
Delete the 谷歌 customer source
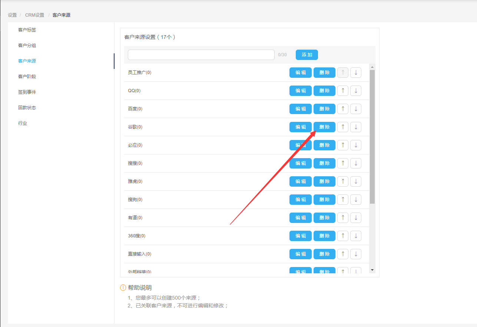pyautogui.click(x=324, y=127)
